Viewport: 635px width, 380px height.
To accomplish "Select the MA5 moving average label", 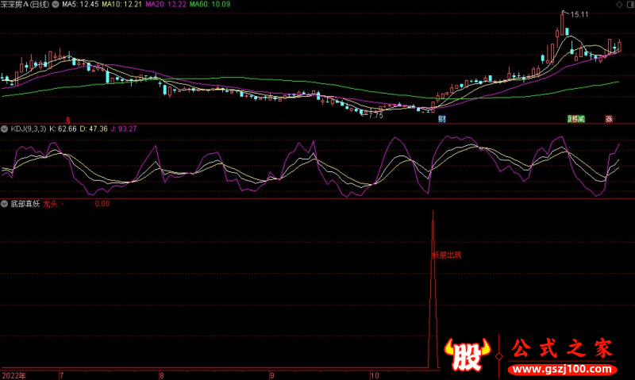I will click(x=78, y=5).
